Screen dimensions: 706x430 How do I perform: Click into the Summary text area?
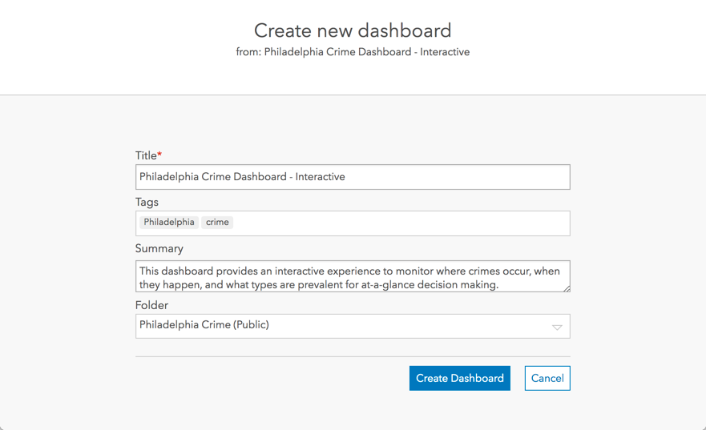(x=353, y=276)
